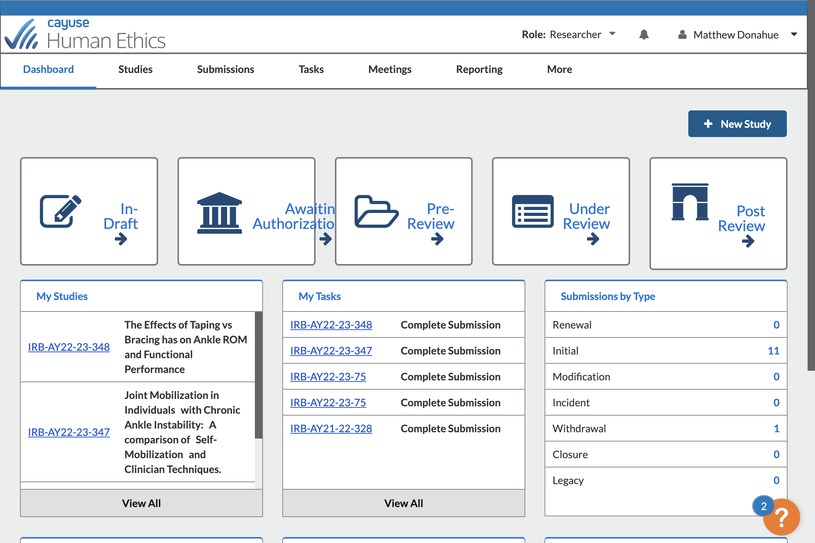The width and height of the screenshot is (815, 543).
Task: Open the Reporting tab
Action: pos(479,69)
